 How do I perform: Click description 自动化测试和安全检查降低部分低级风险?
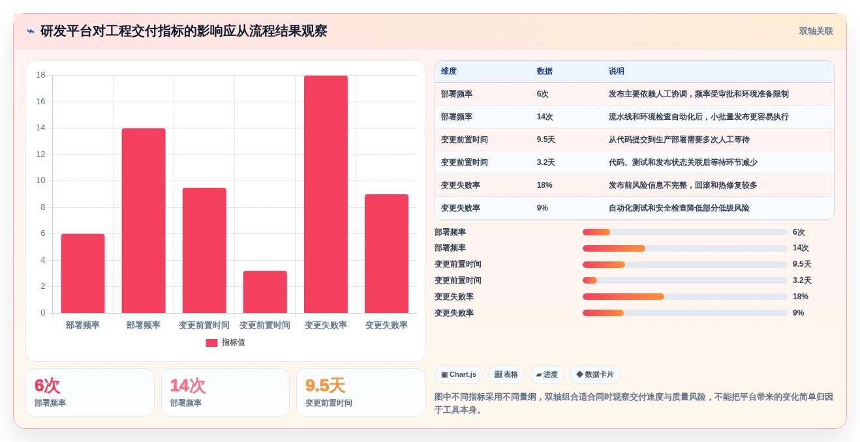point(679,208)
